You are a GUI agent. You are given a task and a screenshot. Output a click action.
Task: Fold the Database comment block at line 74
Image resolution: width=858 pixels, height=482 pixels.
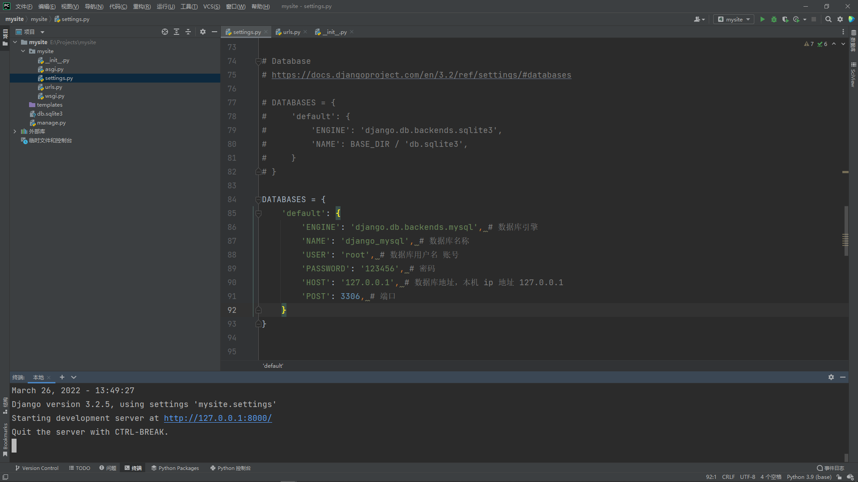click(258, 61)
